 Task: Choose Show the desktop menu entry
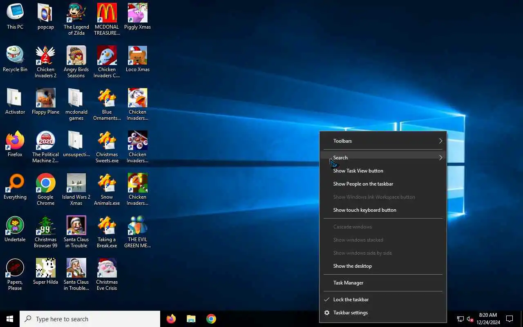383,266
